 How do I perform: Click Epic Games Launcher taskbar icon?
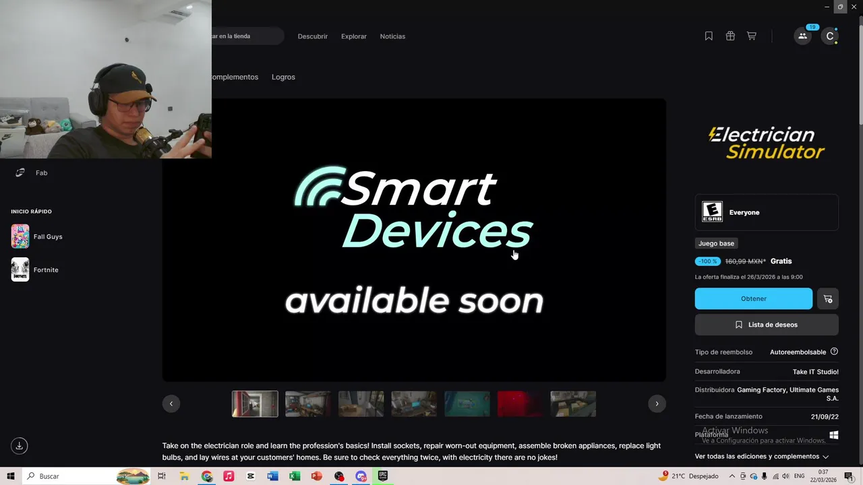[x=383, y=476]
